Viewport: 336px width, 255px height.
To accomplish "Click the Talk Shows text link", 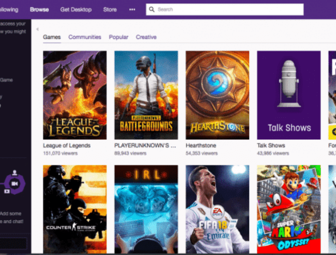I will click(271, 145).
